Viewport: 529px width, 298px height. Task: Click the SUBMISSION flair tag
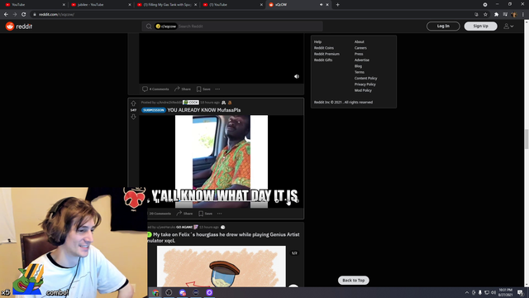click(154, 110)
